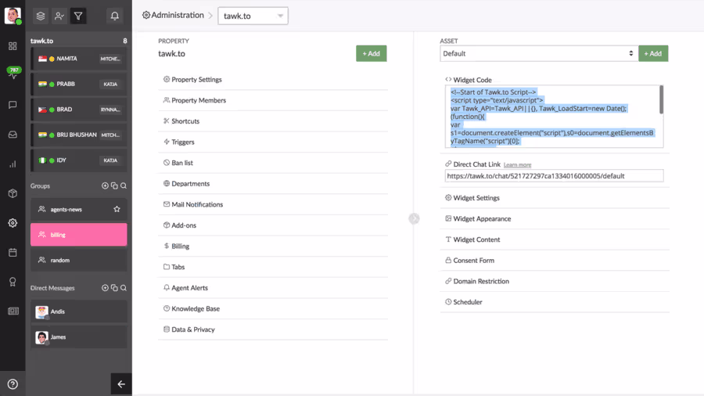Star the agents-news group
This screenshot has height=396, width=704.
pyautogui.click(x=117, y=209)
